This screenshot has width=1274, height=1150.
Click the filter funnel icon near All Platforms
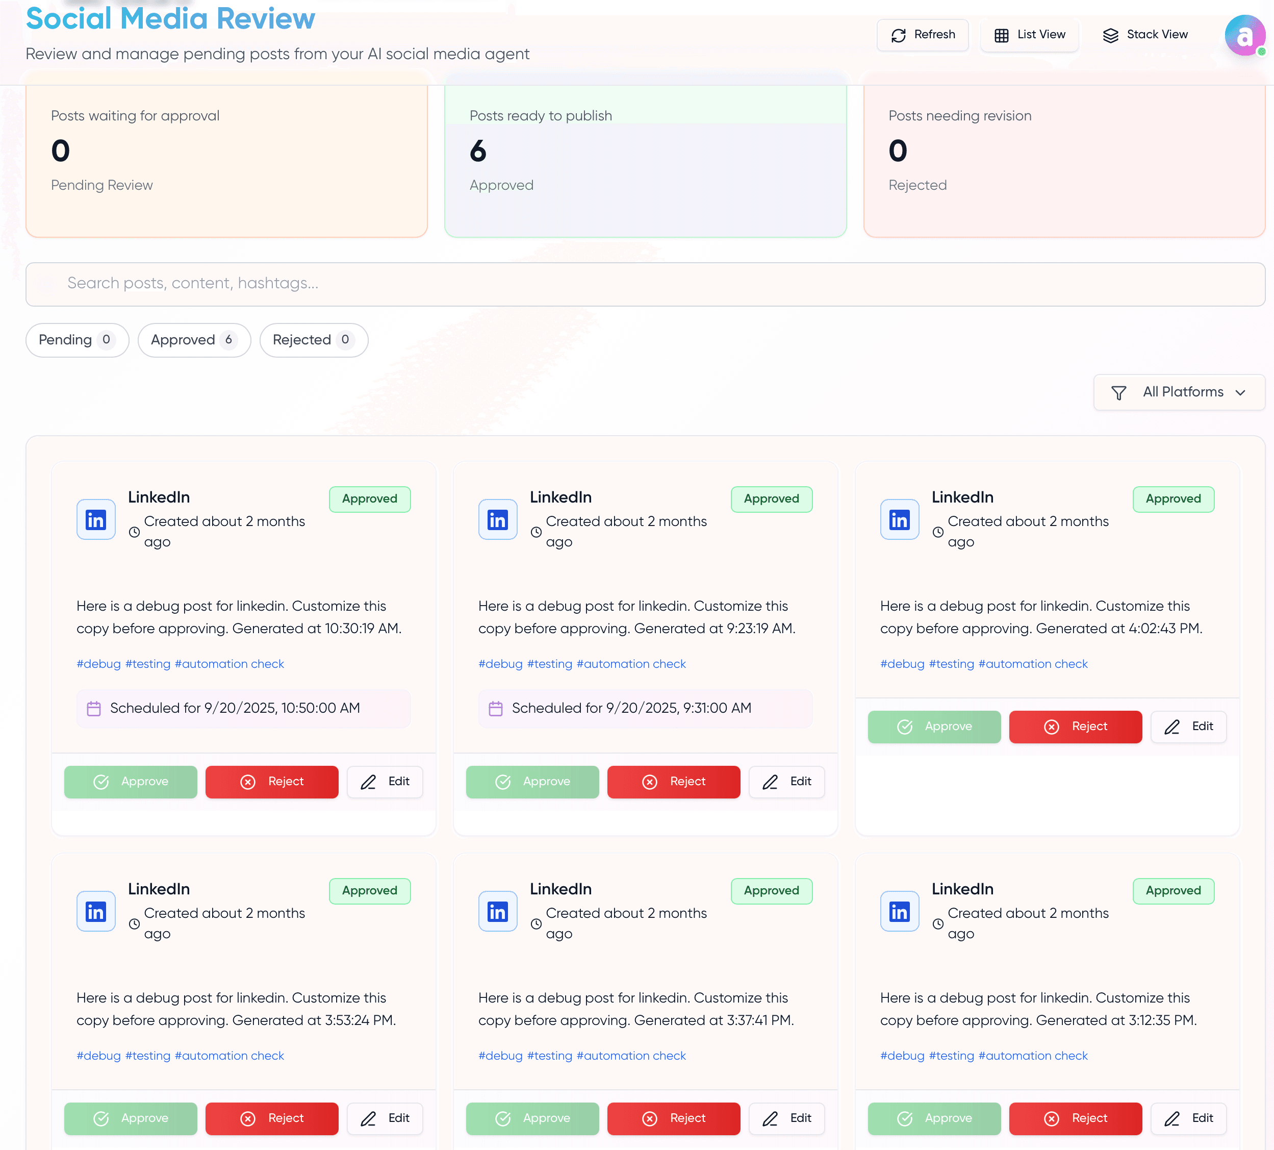1118,392
